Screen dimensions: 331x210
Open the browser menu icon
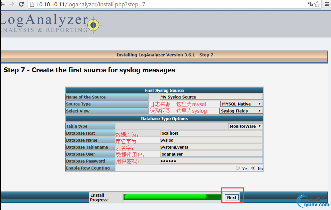pos(327,4)
